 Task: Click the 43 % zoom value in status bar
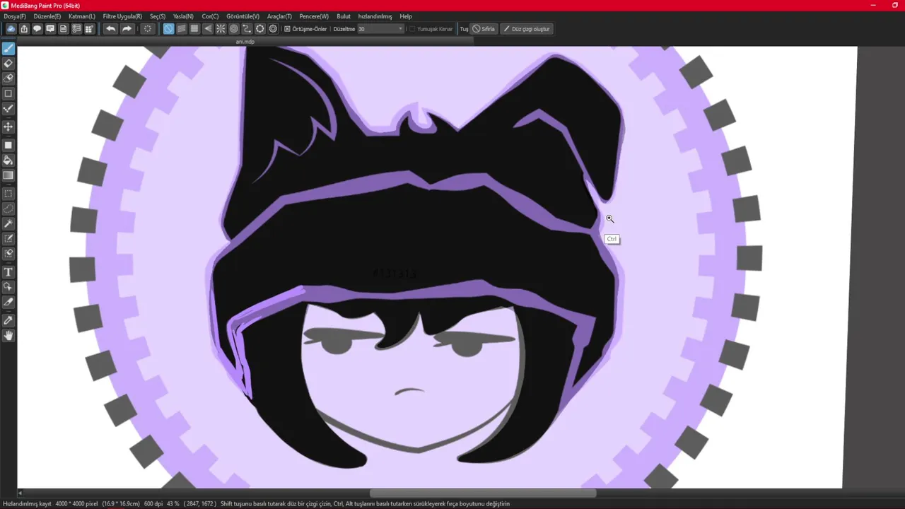coord(173,504)
